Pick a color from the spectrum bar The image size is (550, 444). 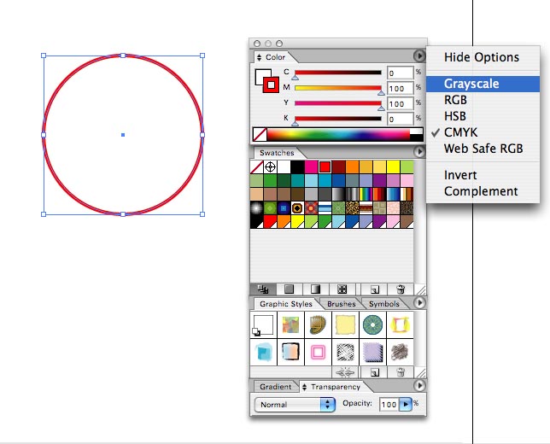point(338,135)
